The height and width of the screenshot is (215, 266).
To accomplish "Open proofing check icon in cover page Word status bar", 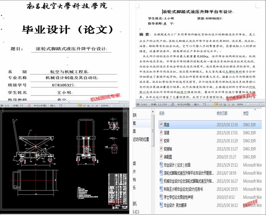I will pos(28,105).
